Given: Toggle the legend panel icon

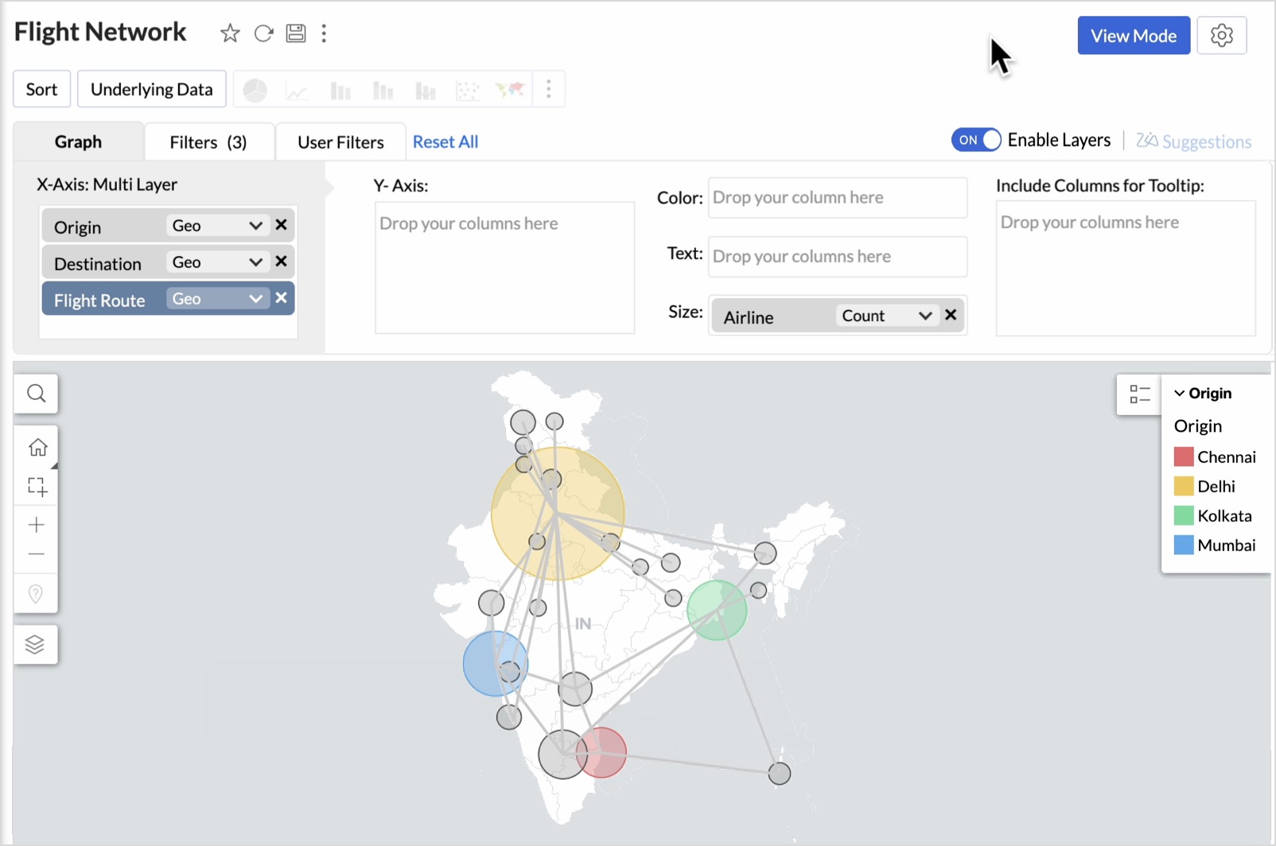Looking at the screenshot, I should point(1139,394).
